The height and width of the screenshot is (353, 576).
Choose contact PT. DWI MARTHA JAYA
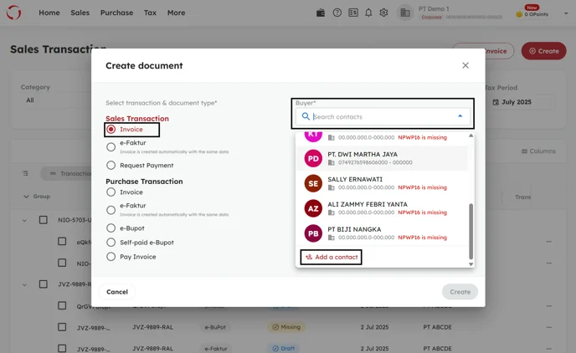(x=382, y=159)
